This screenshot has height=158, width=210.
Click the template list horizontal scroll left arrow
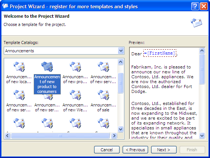[x=7, y=135]
